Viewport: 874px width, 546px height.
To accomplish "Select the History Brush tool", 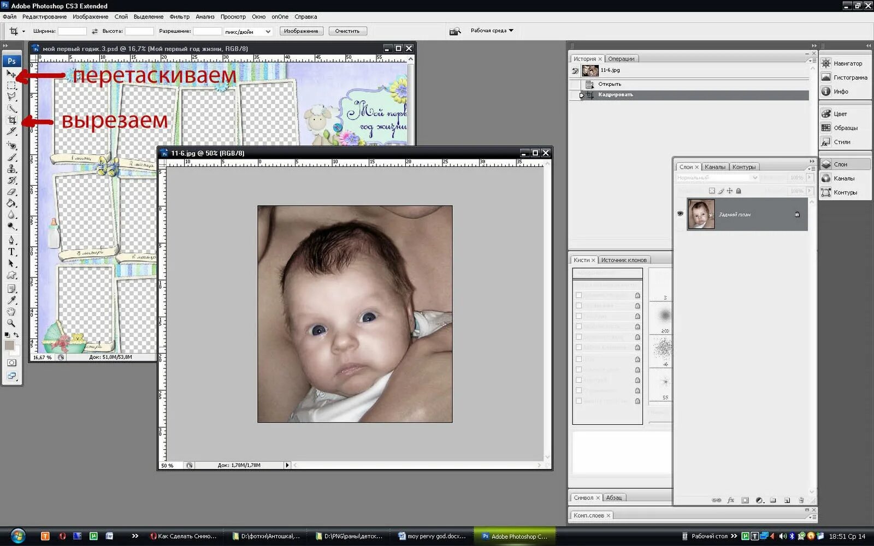I will click(11, 180).
